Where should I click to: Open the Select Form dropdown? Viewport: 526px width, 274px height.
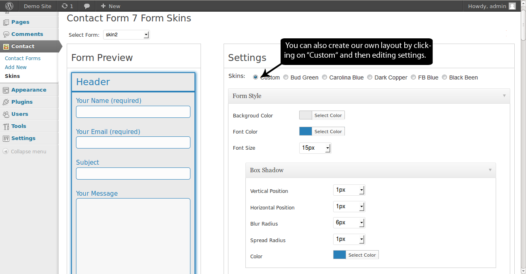[x=127, y=35]
